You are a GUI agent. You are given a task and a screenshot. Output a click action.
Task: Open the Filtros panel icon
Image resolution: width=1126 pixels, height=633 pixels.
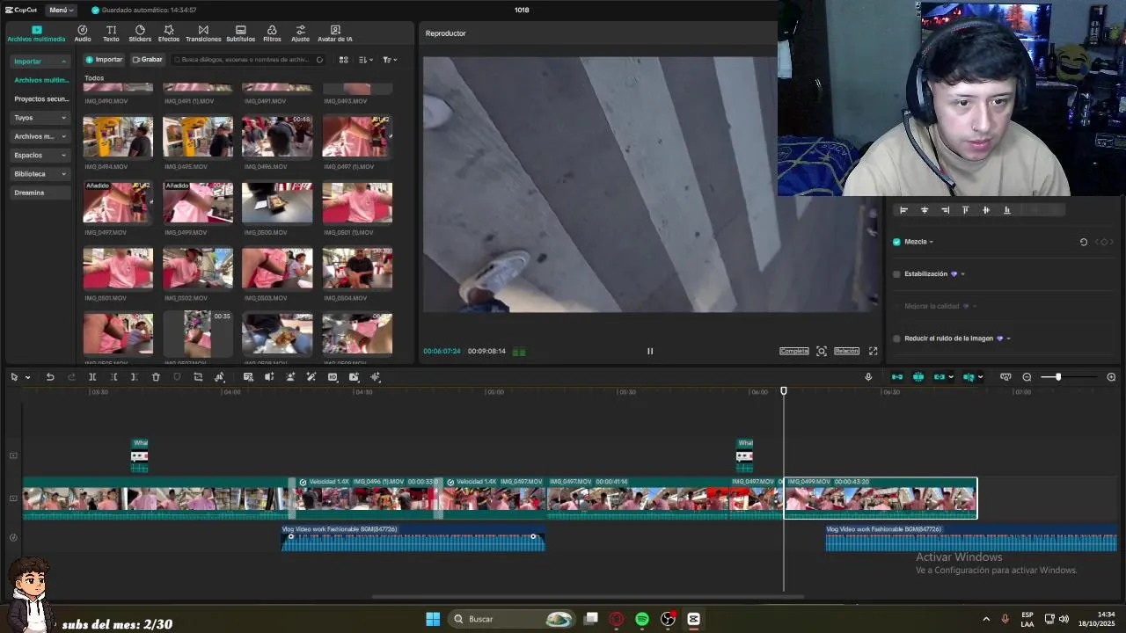[272, 33]
